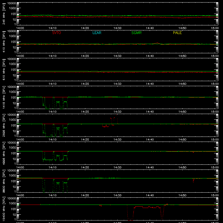Click 10000 y-axis value in 15400 MHz panel
The height and width of the screenshot is (223, 223).
[12, 198]
